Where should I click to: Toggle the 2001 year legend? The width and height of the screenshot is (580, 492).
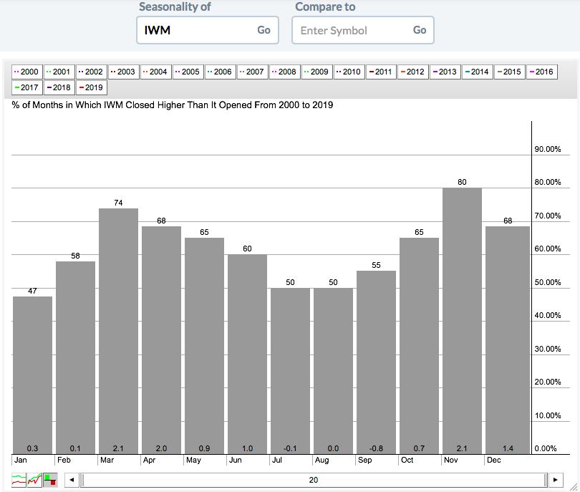[x=59, y=72]
